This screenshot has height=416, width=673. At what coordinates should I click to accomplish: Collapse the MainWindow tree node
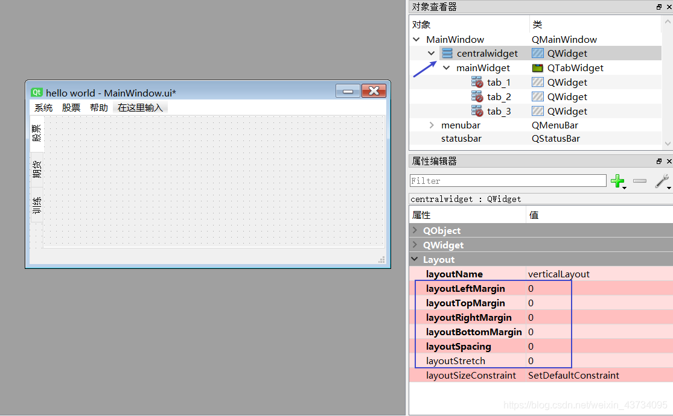click(416, 39)
